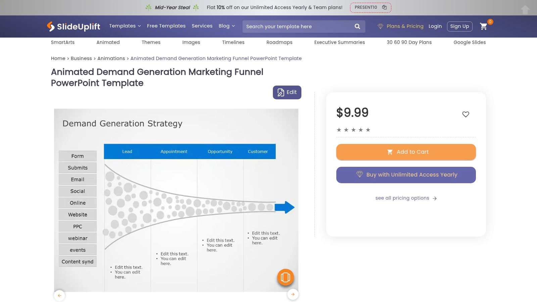Viewport: 537px width, 302px height.
Task: Go to next slide preview arrow
Action: [293, 295]
